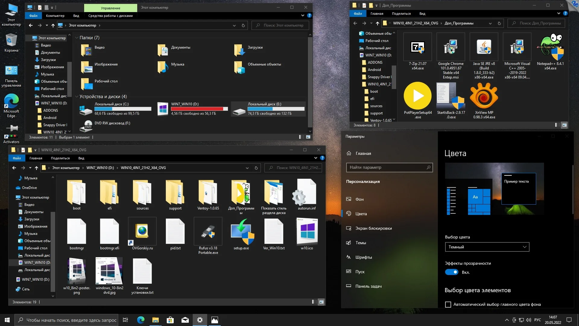Open the Управление ribbon tab

[x=110, y=8]
